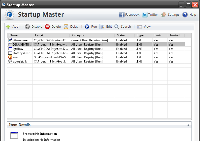
Task: Select the ctfmon.exe name cell
Action: tap(20, 40)
